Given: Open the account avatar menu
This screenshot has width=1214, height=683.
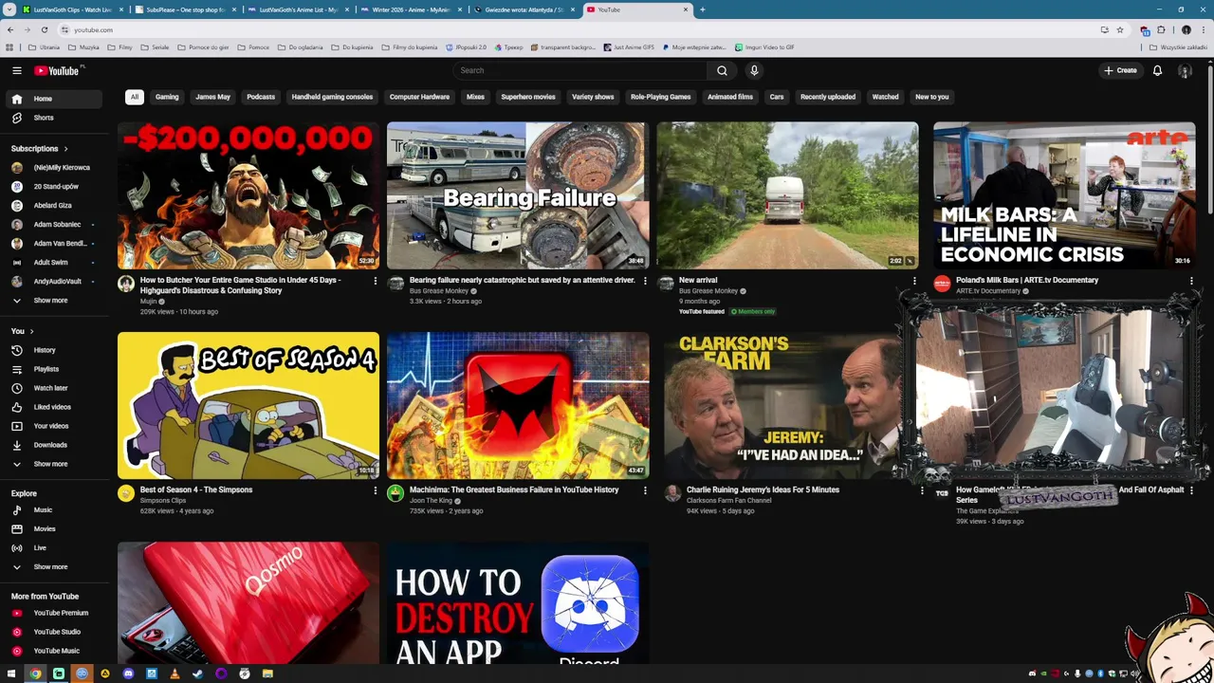Looking at the screenshot, I should pos(1185,70).
